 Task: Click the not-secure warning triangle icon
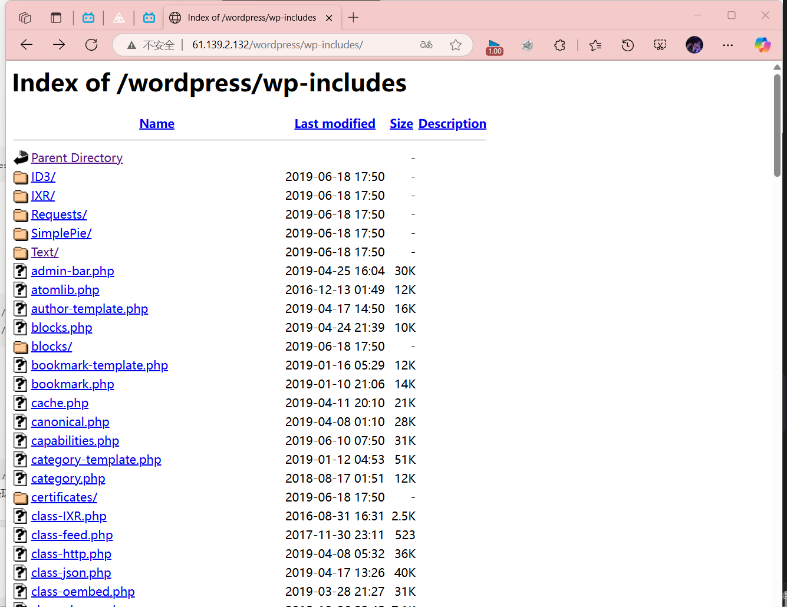(131, 45)
